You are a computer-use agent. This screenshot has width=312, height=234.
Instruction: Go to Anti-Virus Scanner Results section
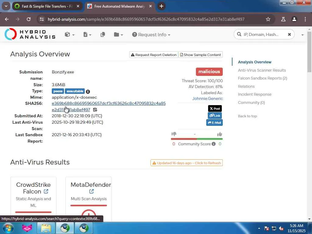pos(262,70)
